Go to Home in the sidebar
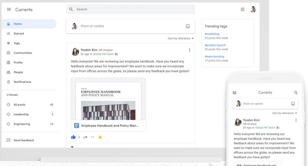This screenshot has height=166, width=308. pyautogui.click(x=29, y=24)
